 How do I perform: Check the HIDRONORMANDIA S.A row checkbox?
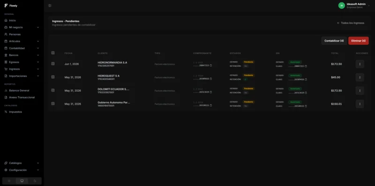click(53, 64)
